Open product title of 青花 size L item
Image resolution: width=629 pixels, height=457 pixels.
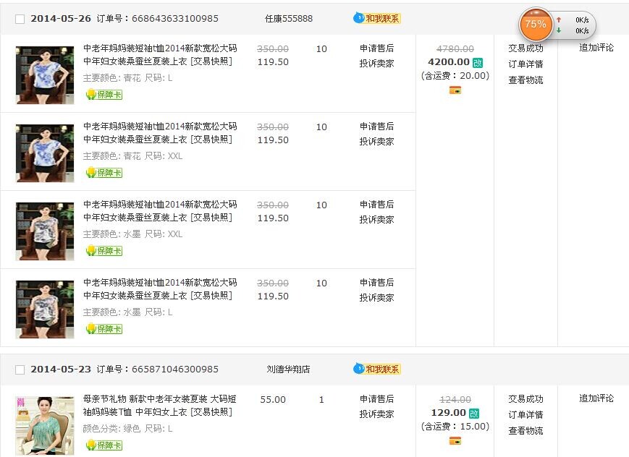pyautogui.click(x=160, y=54)
